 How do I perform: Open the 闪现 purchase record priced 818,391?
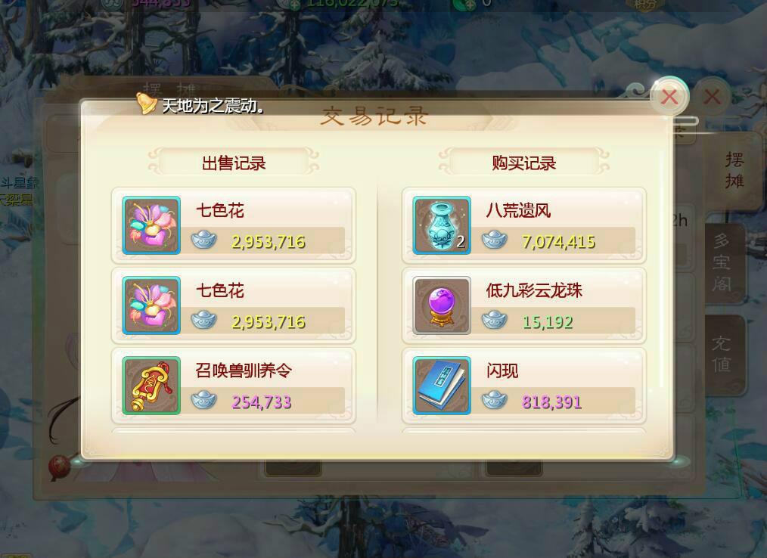524,386
